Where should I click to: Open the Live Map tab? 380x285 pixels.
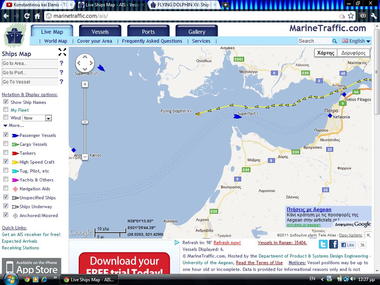point(52,32)
